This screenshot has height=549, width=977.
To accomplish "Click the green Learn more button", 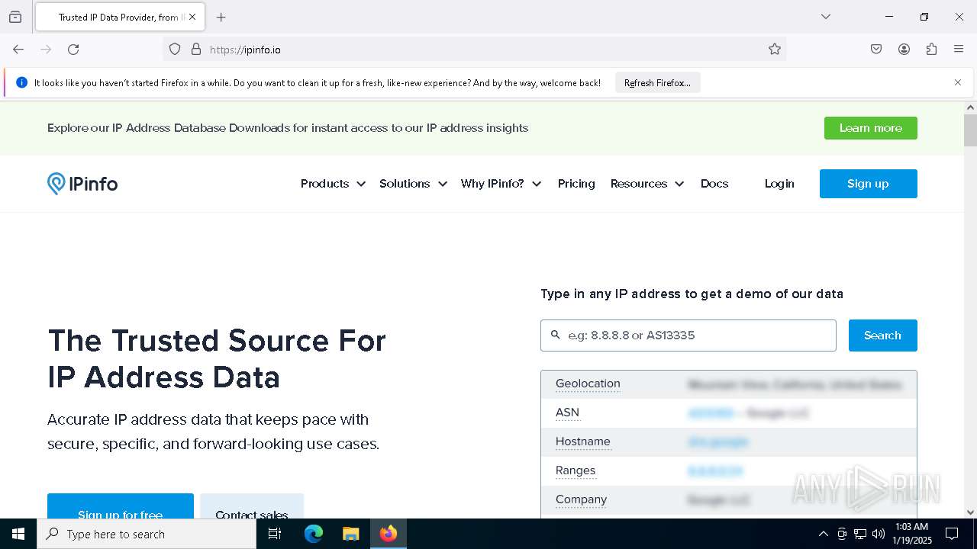I will pos(870,128).
